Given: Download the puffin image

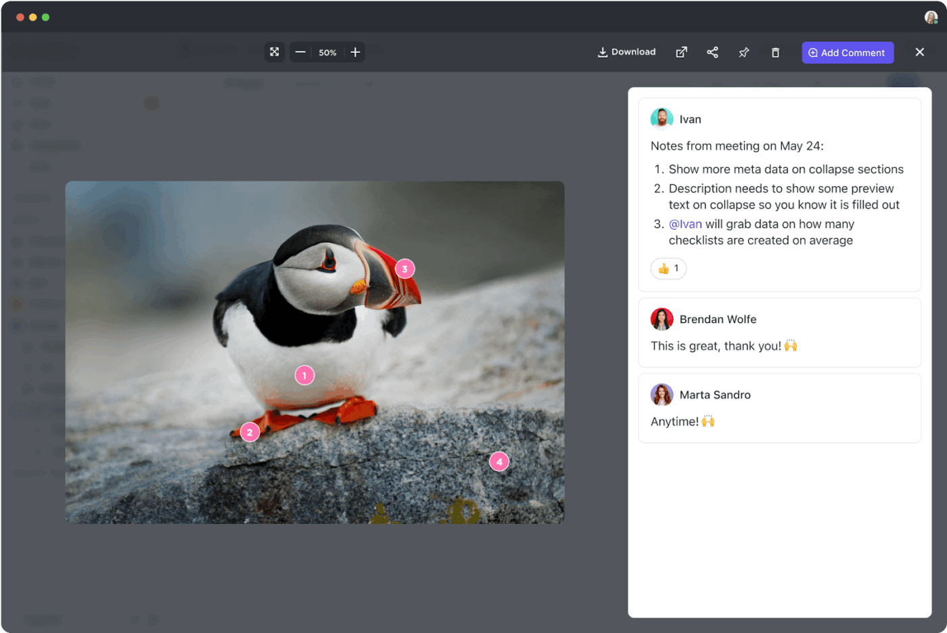Looking at the screenshot, I should coord(626,52).
